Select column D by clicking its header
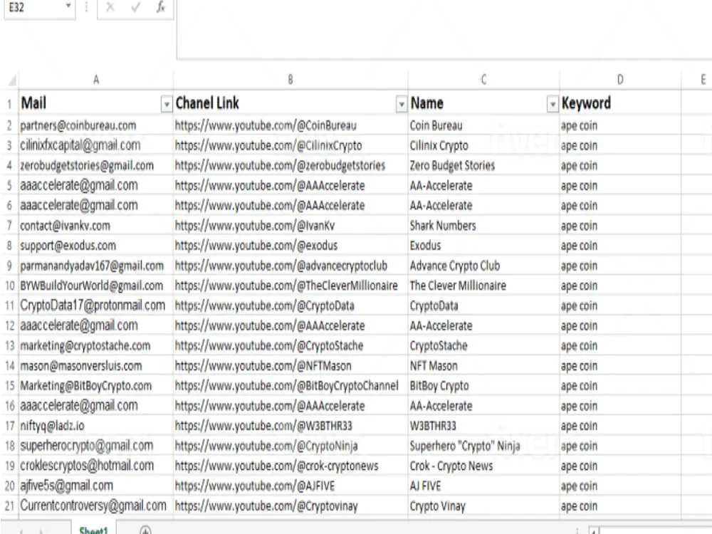The image size is (712, 534). [x=619, y=80]
